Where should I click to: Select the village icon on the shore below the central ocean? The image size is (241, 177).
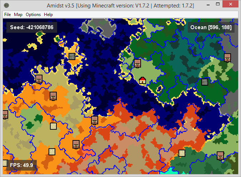tap(95, 120)
